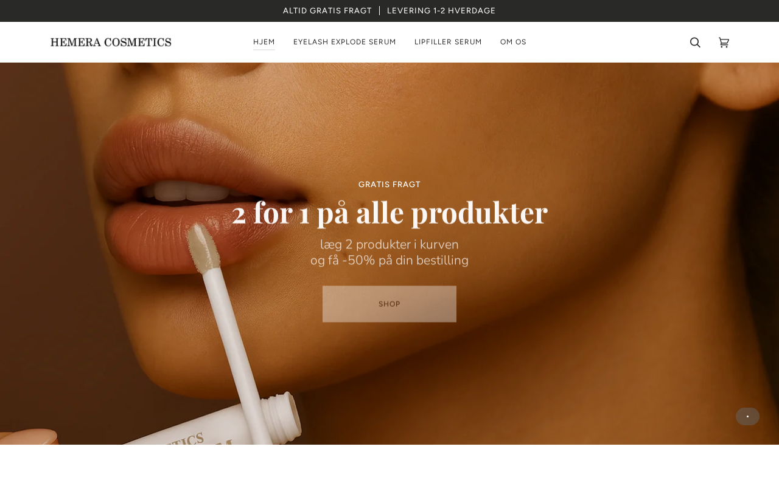Open the Lipfiller Serum menu link

pos(448,42)
